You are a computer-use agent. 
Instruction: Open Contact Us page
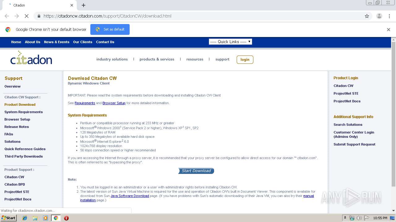105,42
